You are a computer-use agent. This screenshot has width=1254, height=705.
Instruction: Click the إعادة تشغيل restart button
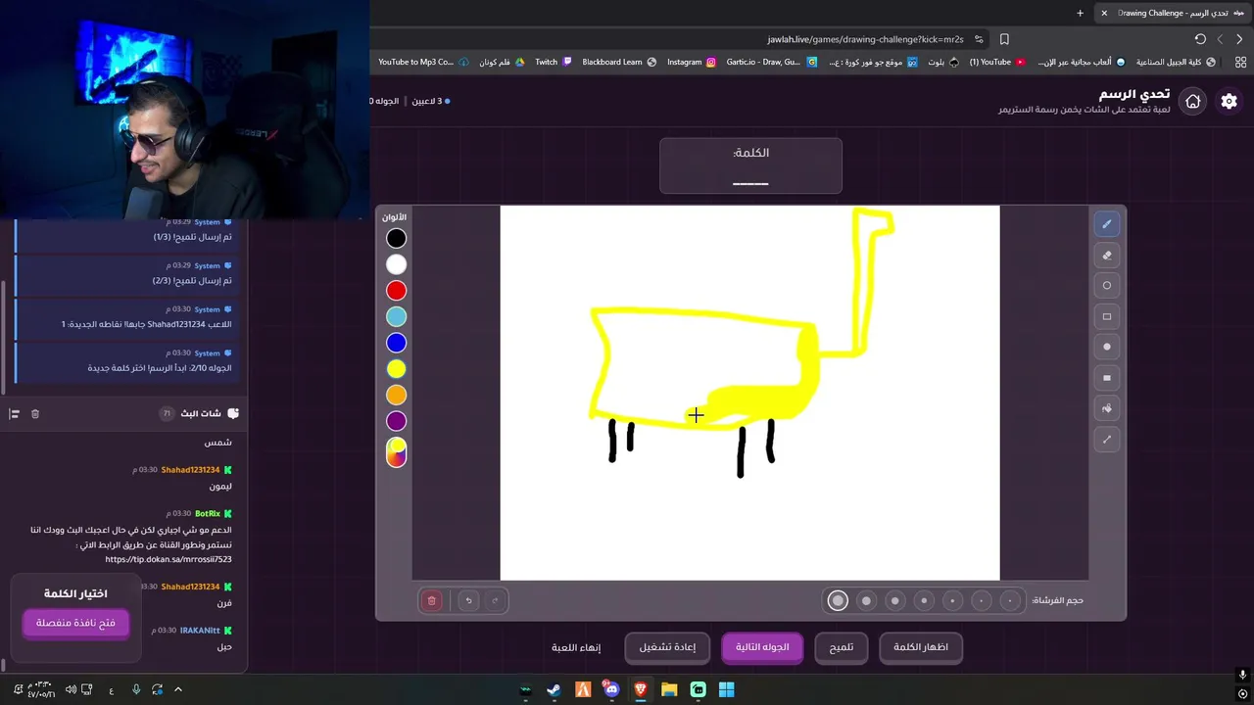click(667, 647)
